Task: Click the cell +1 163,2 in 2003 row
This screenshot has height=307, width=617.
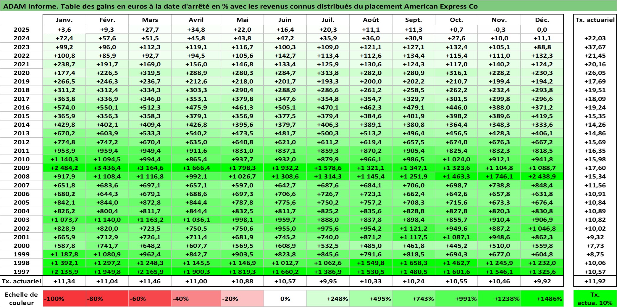Action: 150,220
